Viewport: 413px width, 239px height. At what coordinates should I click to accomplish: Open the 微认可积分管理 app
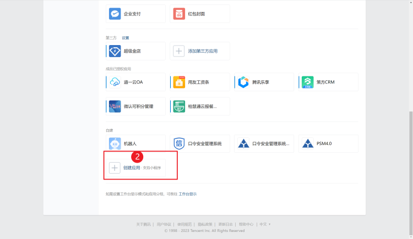[135, 107]
